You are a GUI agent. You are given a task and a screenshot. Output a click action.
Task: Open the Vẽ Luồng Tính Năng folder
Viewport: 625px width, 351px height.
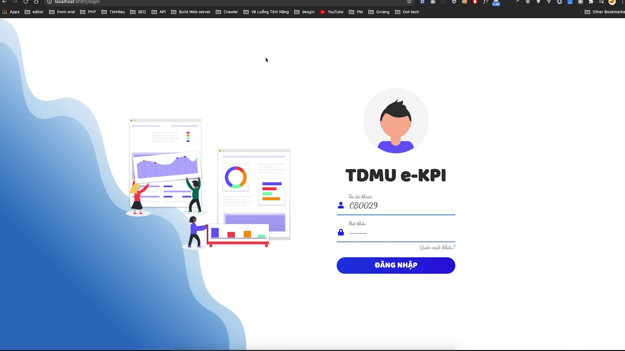[266, 12]
